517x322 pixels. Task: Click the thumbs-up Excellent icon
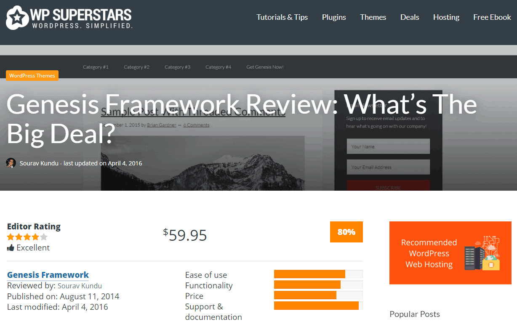click(11, 248)
